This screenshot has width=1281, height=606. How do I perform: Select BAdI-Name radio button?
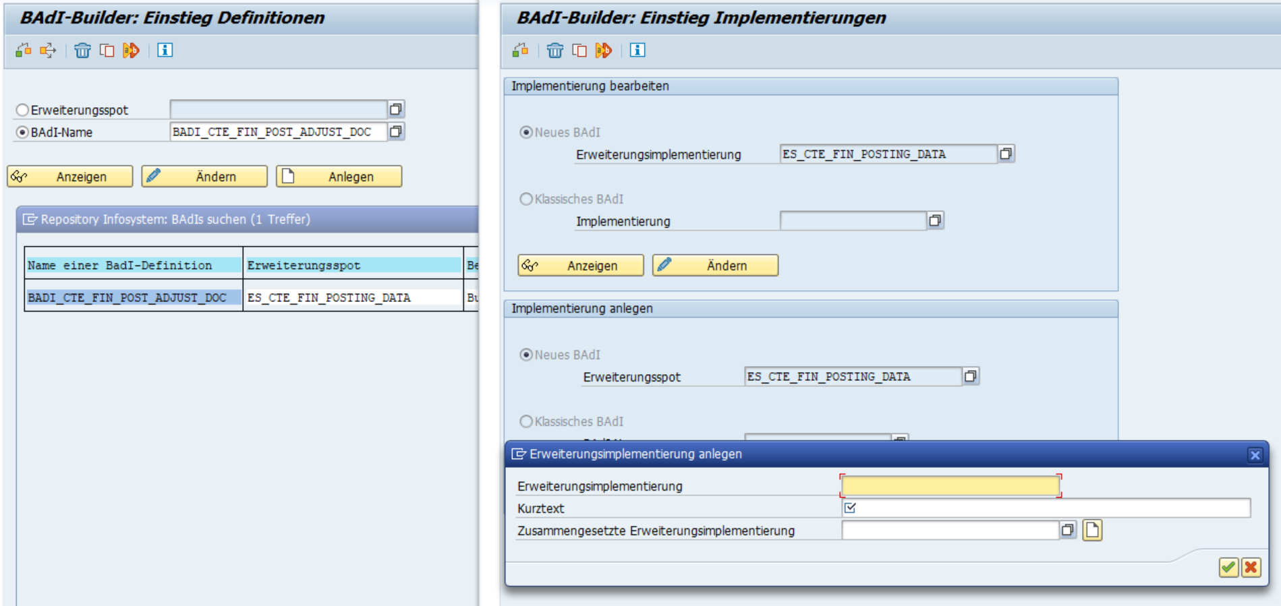point(22,132)
